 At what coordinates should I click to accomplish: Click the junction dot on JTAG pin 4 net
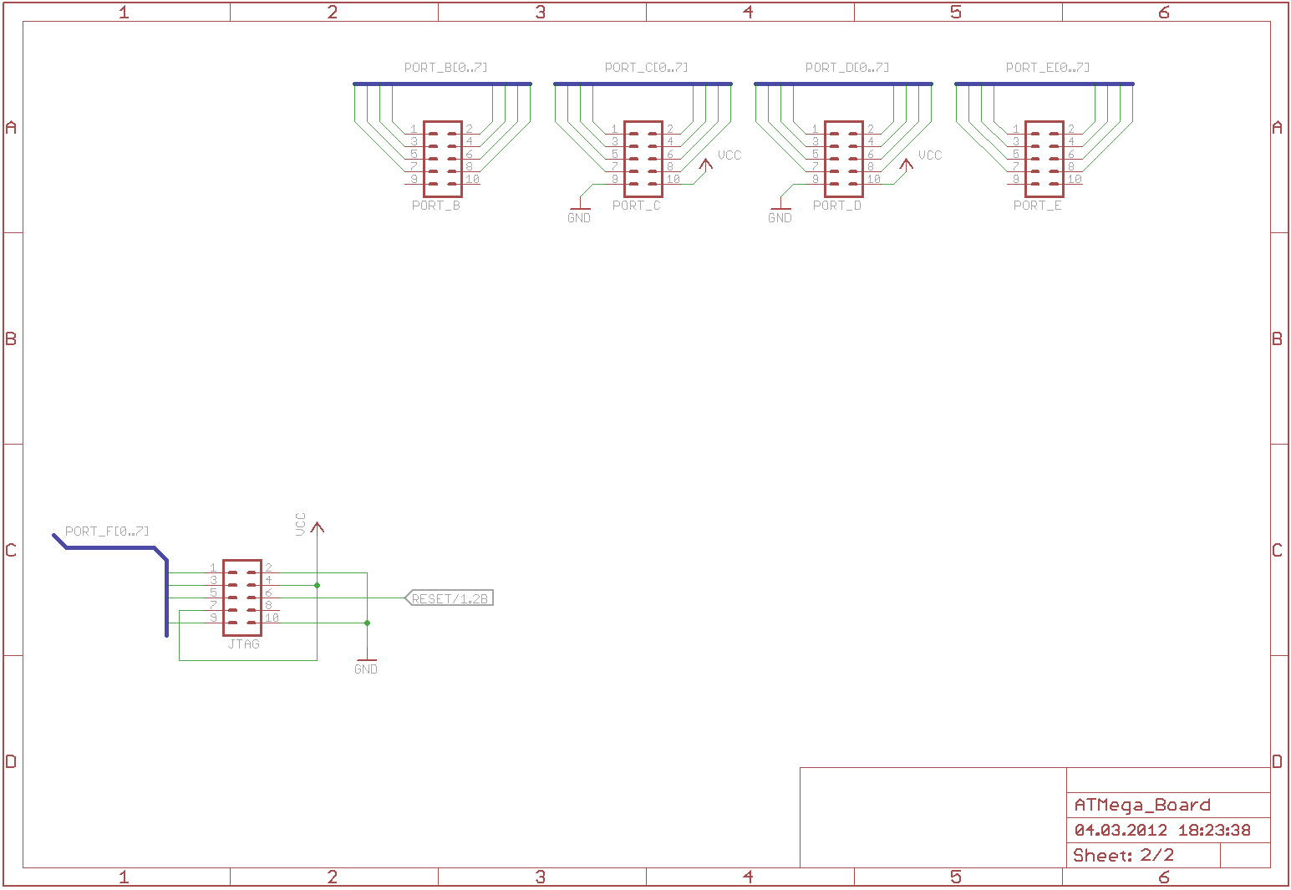[318, 585]
